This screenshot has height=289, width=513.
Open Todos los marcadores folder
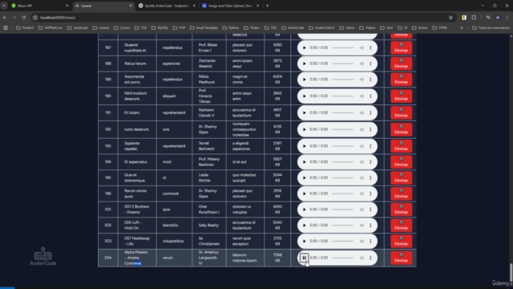491,28
